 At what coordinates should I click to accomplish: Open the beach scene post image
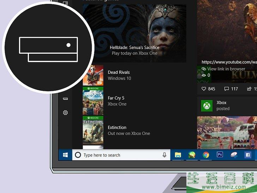227,133
